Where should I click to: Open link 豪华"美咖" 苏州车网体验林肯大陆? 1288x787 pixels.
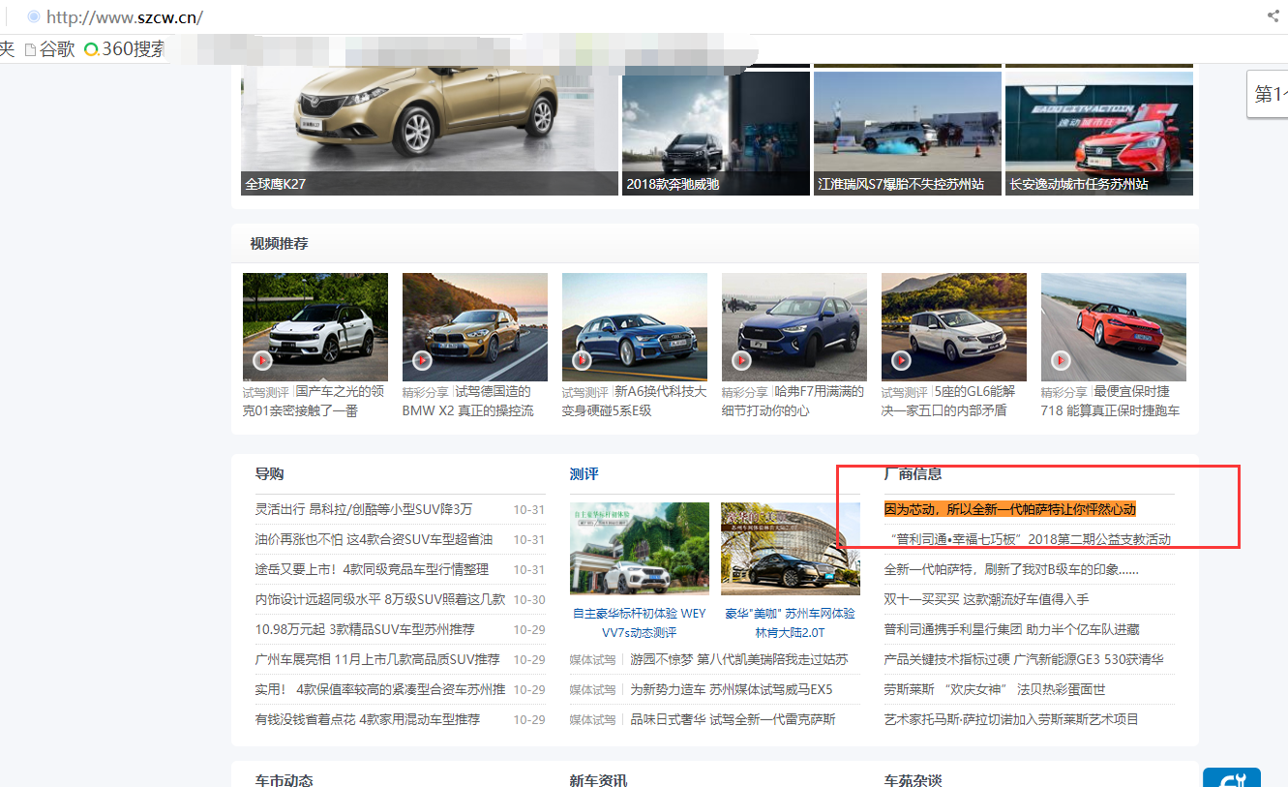pos(791,622)
